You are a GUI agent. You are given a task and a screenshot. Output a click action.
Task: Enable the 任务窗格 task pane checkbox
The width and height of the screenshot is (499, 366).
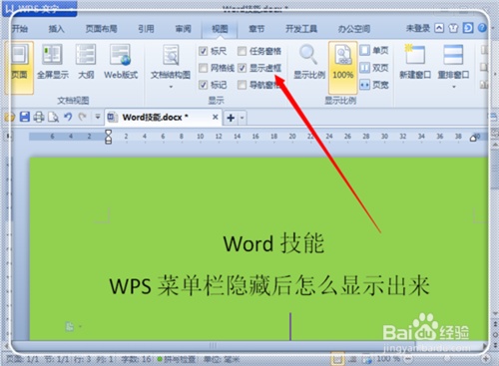tap(242, 51)
